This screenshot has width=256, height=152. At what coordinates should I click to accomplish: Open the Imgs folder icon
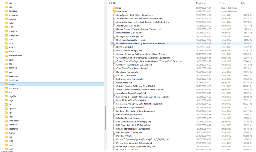[x=114, y=8]
